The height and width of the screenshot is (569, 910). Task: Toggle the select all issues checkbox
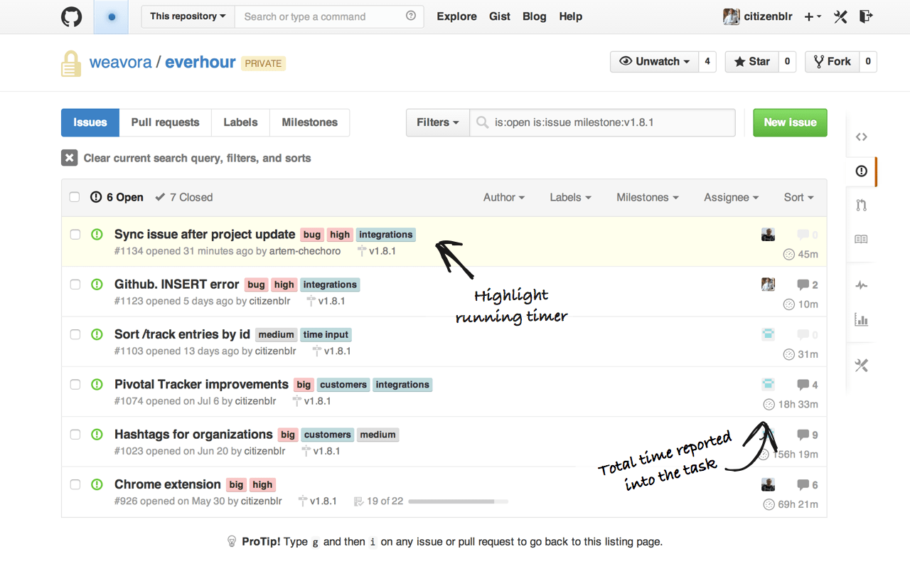click(75, 197)
